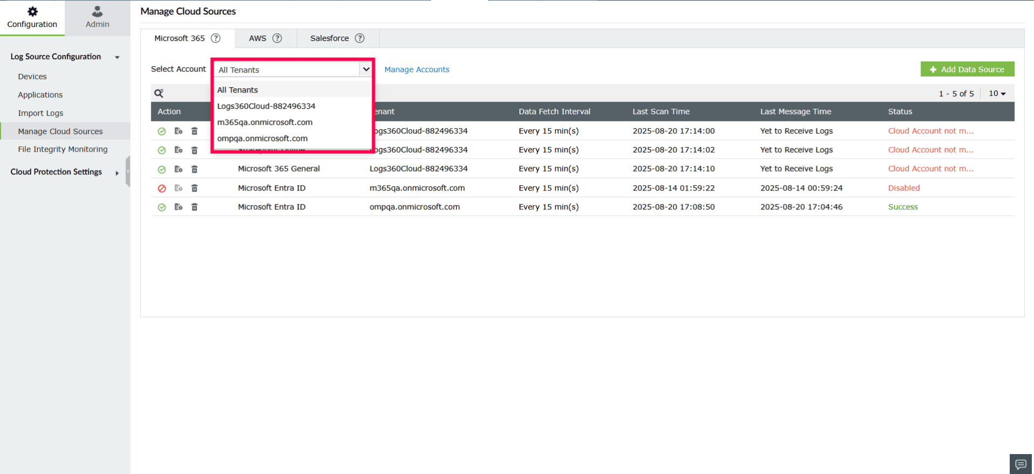Open help for Microsoft 365 tab
Screen dimensions: 1034x474
click(216, 38)
